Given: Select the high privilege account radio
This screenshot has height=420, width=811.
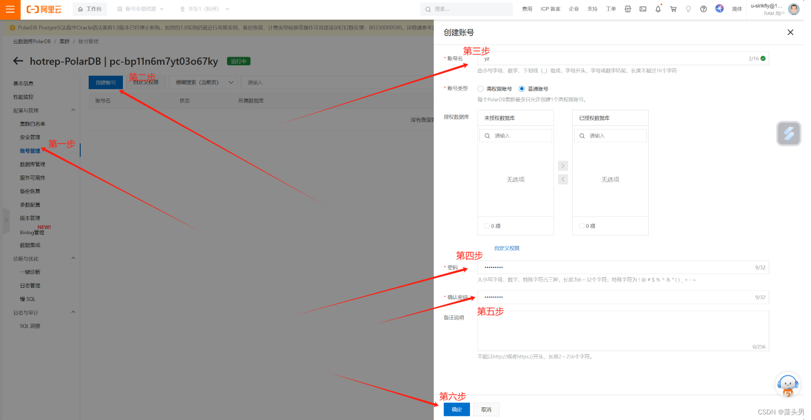Looking at the screenshot, I should pyautogui.click(x=480, y=89).
